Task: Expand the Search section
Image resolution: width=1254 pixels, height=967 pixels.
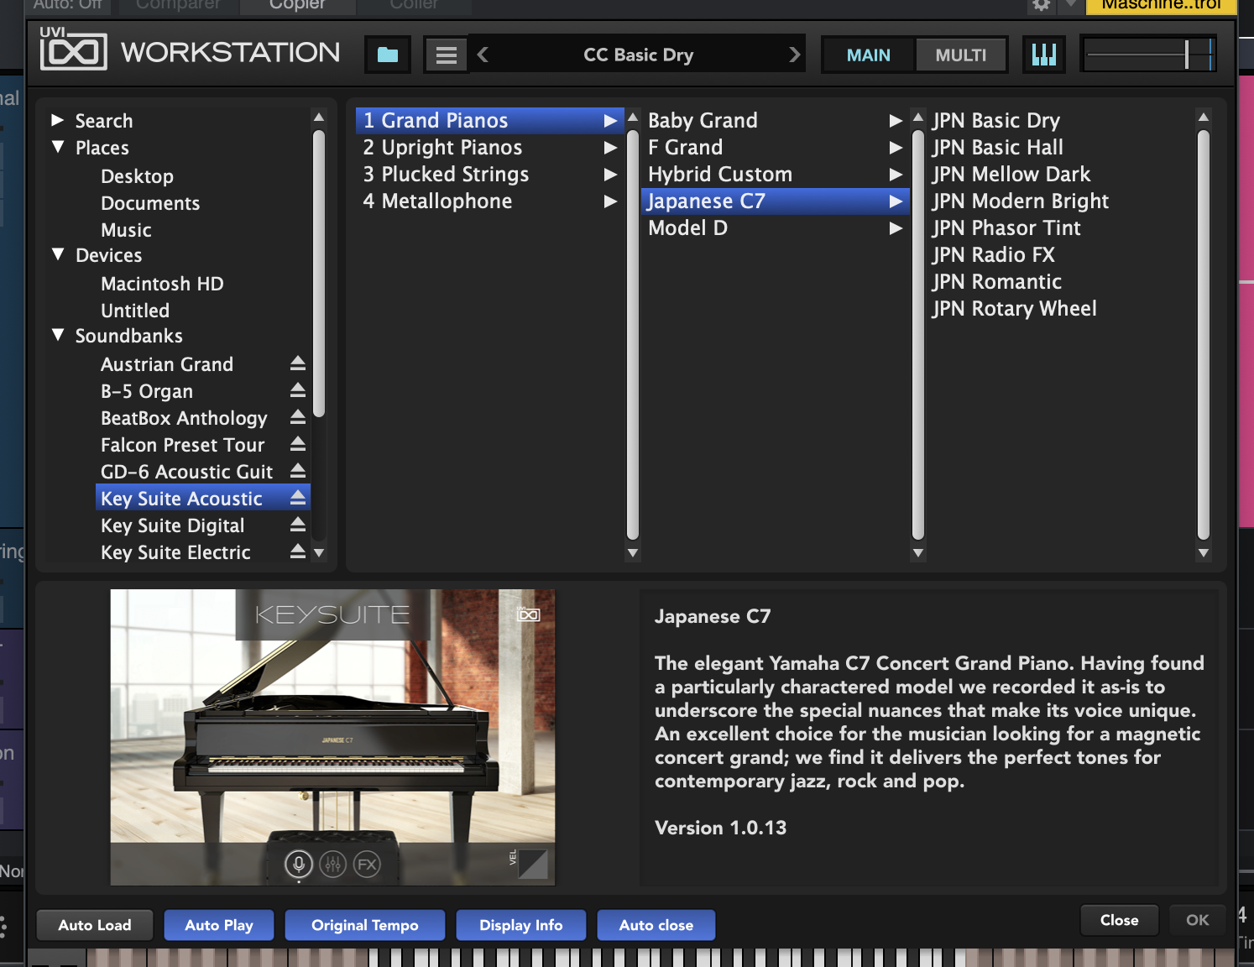Action: pos(58,120)
